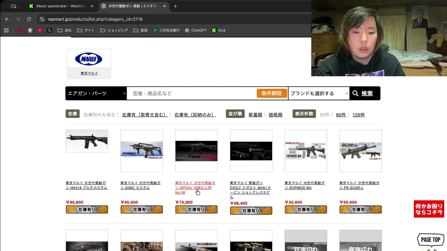Viewport: 447px width, 251px height.
Task: Filter by 在庫切れも含む
Action: tap(99, 115)
